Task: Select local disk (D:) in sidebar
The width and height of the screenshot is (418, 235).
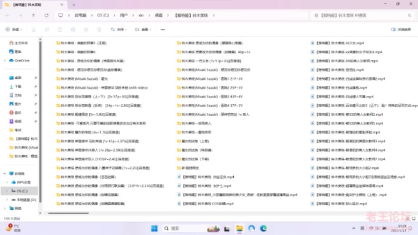Action: click(24, 200)
